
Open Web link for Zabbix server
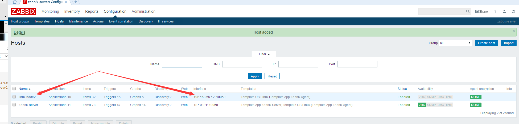click(184, 105)
